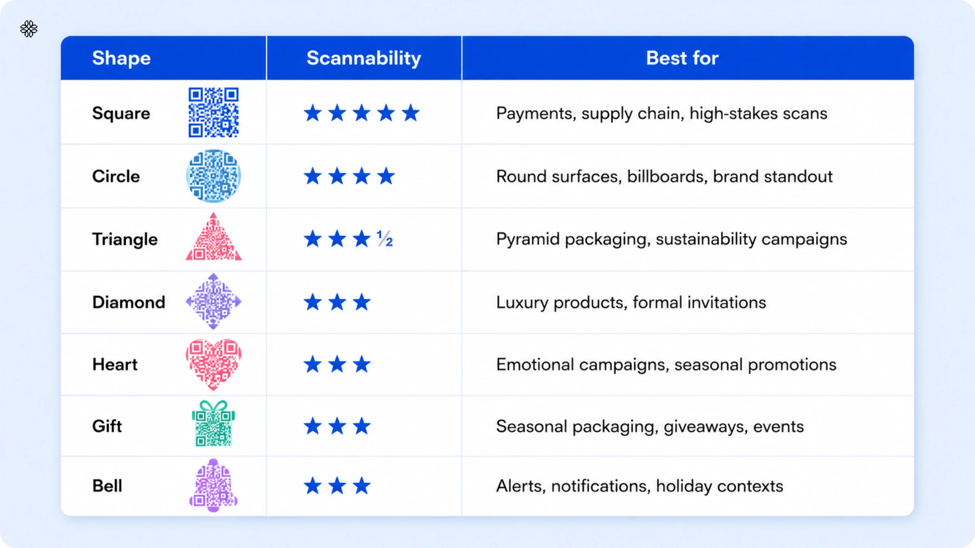Click the red triangle QR code
The width and height of the screenshot is (975, 548).
213,237
